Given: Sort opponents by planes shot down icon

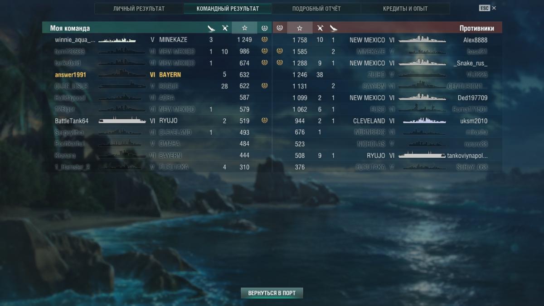Looking at the screenshot, I should (x=320, y=28).
